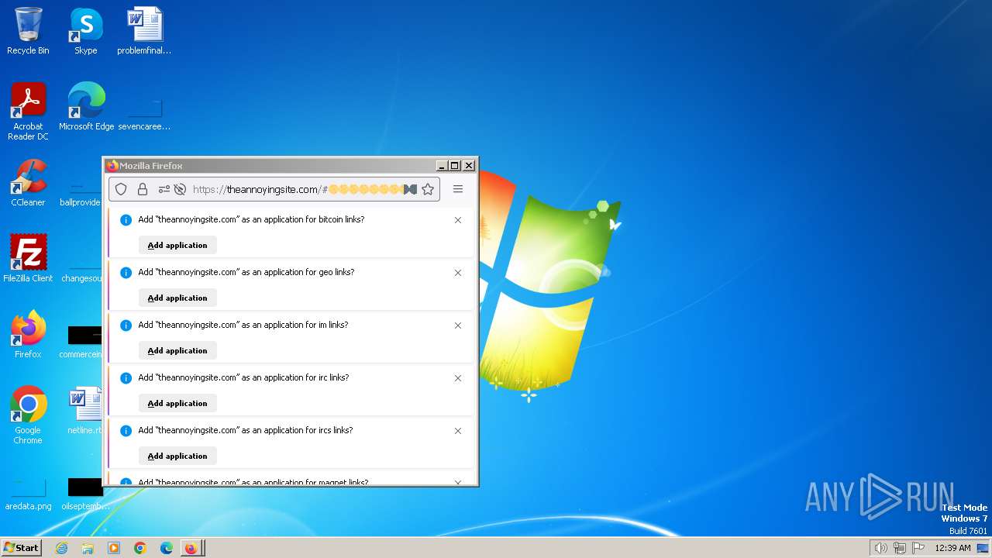The height and width of the screenshot is (558, 992).
Task: Select the Skype desktop shortcut
Action: [x=86, y=31]
